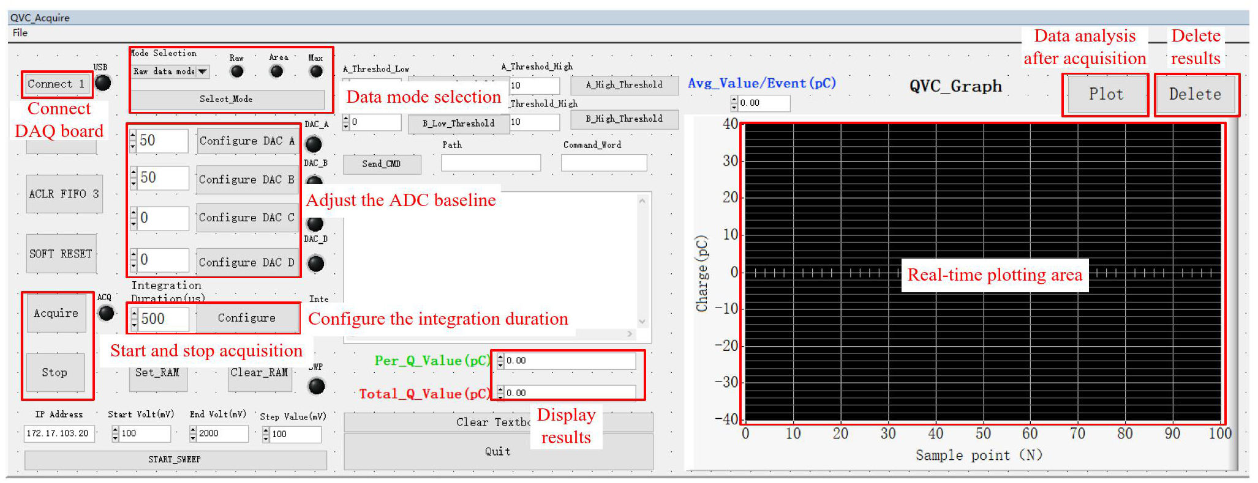Click the Acquire button
The height and width of the screenshot is (483, 1258).
pyautogui.click(x=56, y=313)
